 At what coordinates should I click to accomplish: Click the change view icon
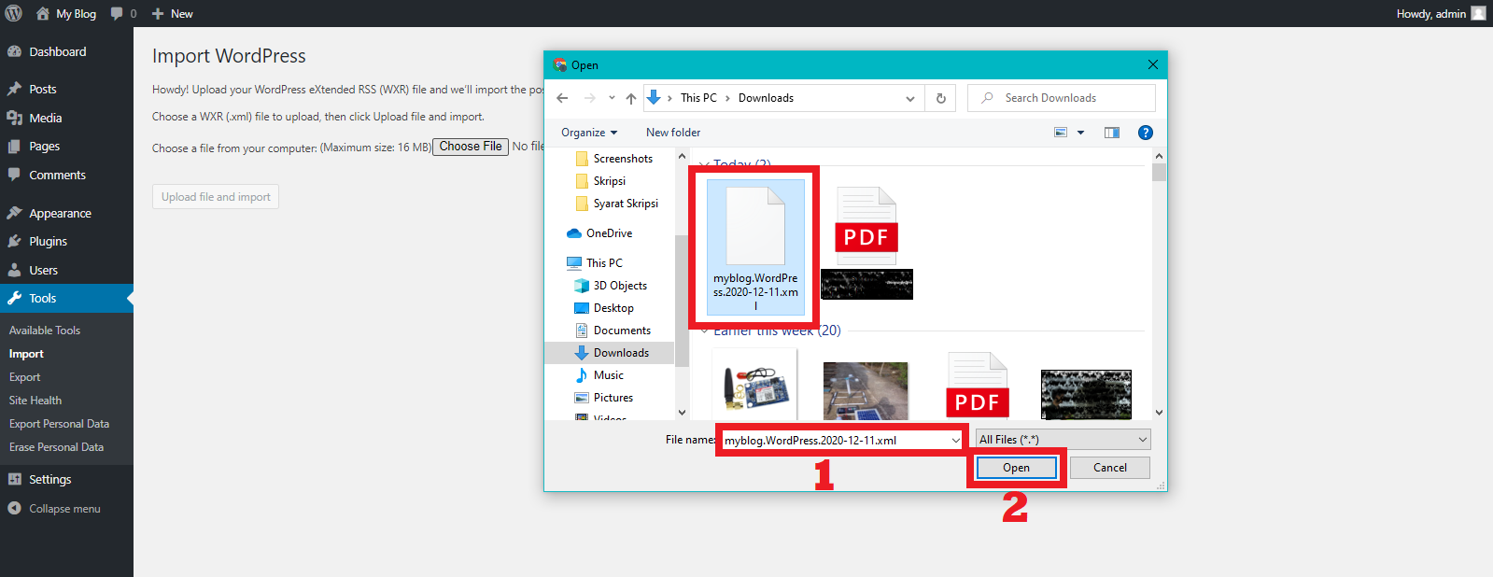1061,133
